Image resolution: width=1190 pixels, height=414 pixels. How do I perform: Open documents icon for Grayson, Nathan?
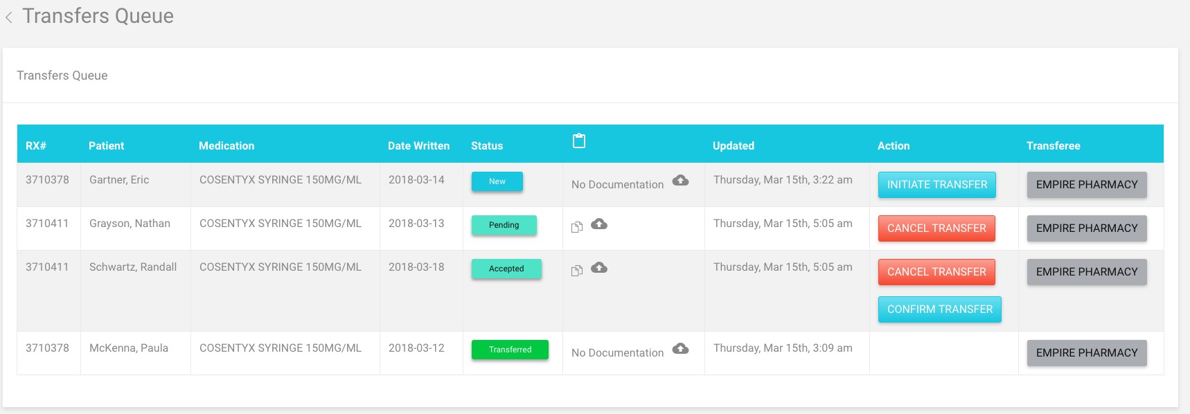click(577, 227)
